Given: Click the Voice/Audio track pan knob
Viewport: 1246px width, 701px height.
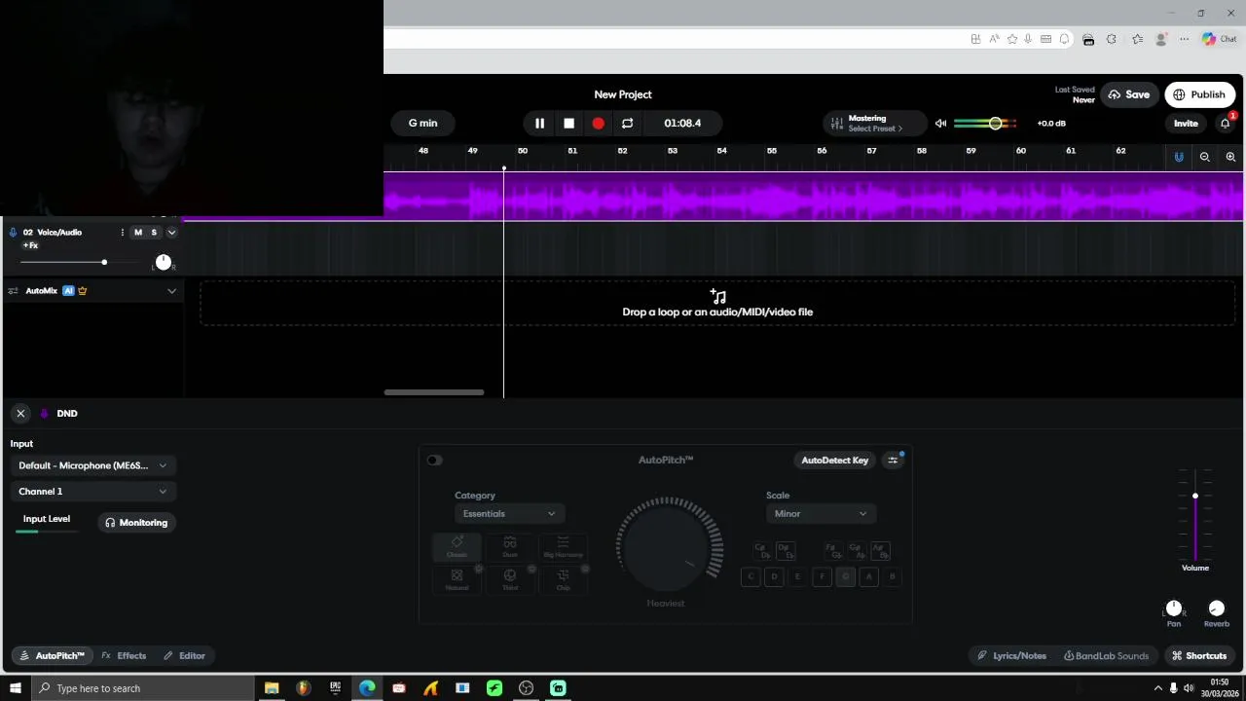Looking at the screenshot, I should click(x=164, y=262).
